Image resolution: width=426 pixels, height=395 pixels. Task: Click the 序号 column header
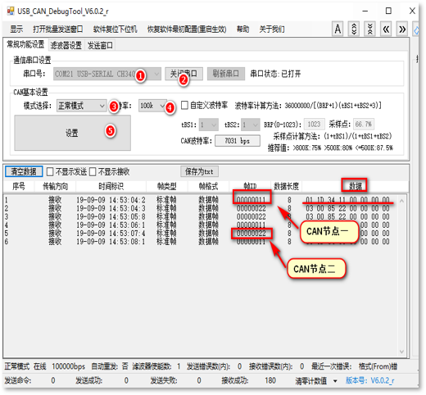click(19, 186)
